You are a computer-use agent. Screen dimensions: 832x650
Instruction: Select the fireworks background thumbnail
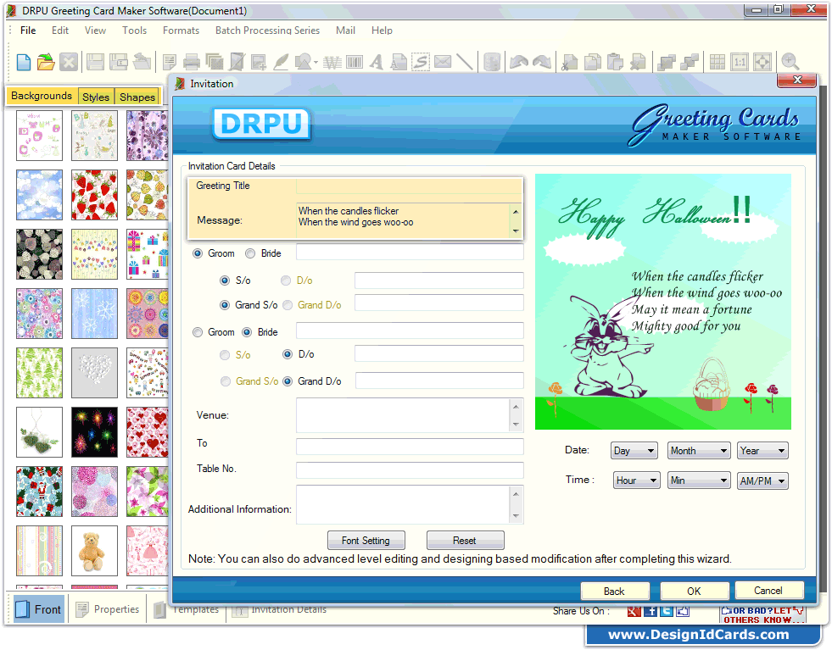pyautogui.click(x=94, y=432)
